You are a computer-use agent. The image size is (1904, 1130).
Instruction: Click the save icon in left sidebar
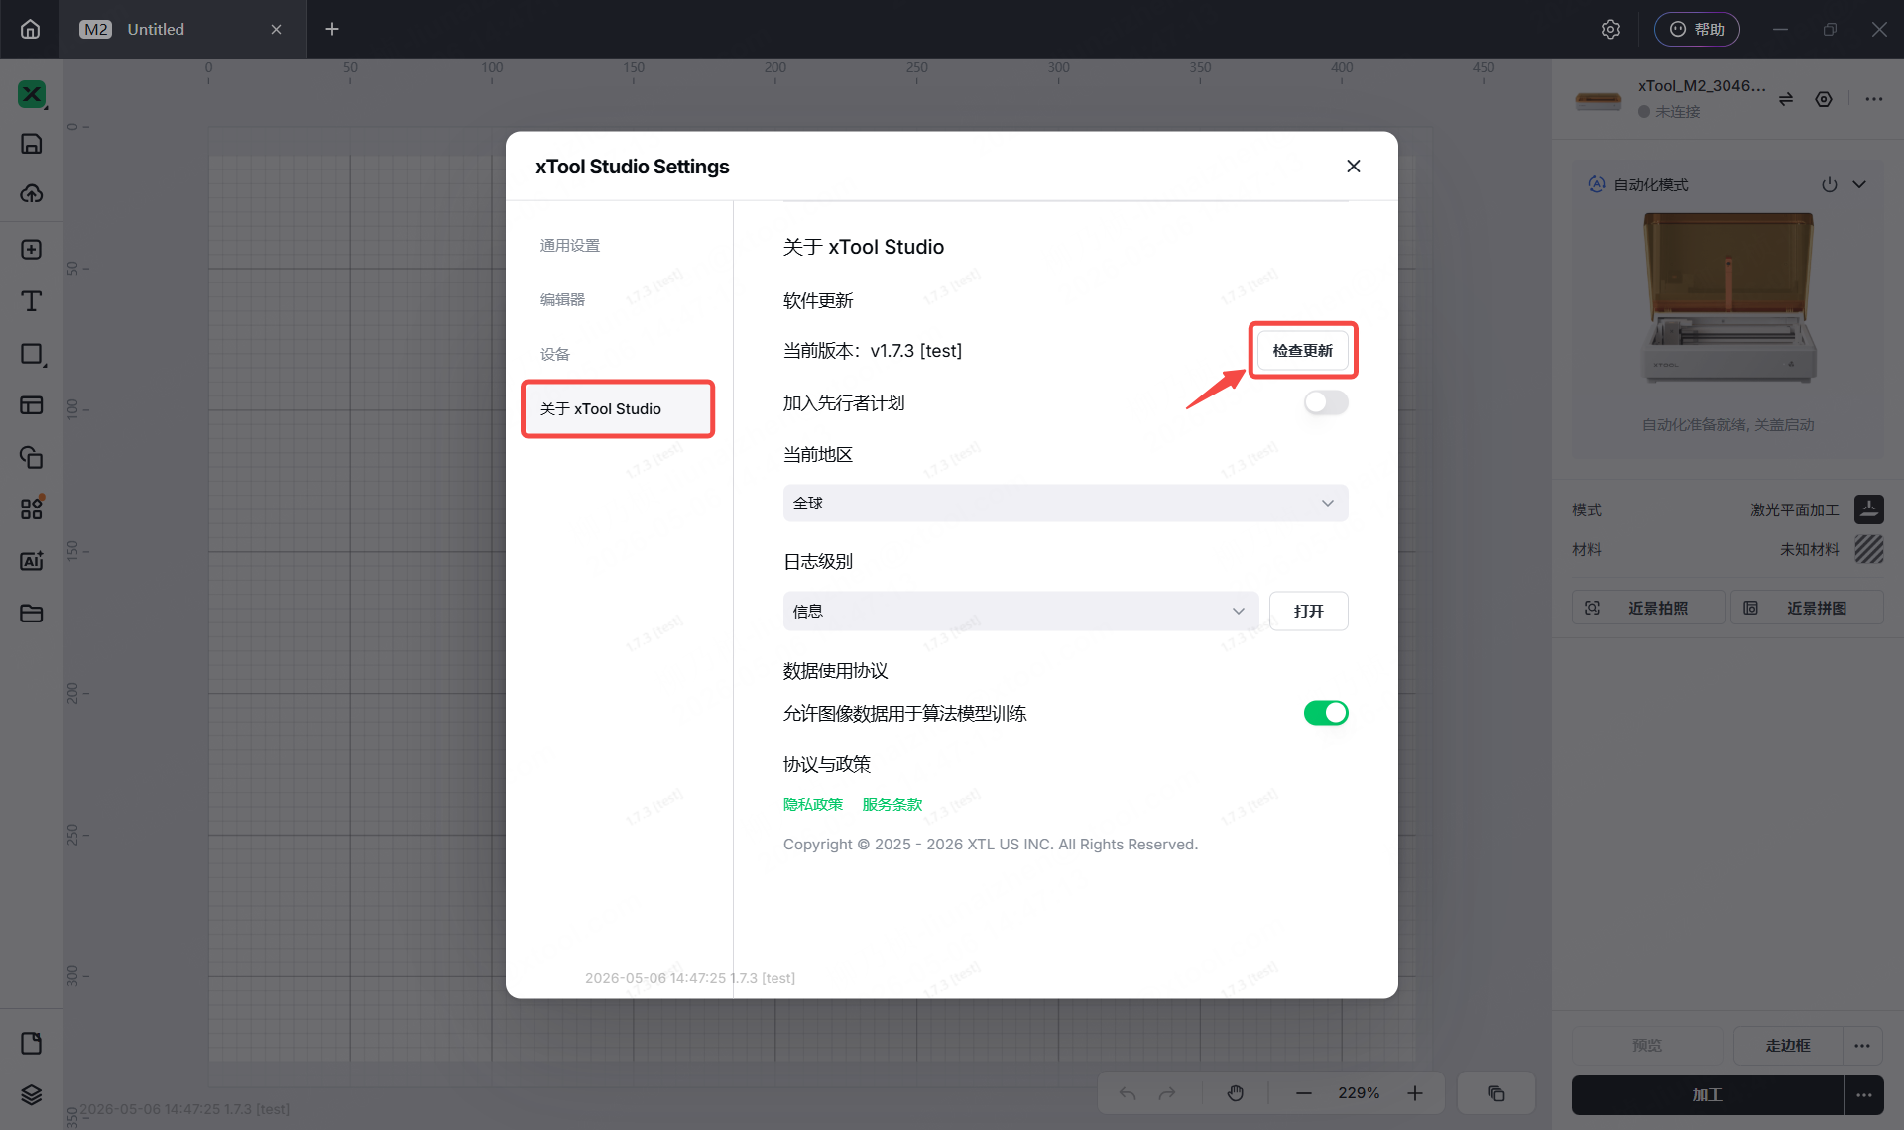point(32,144)
